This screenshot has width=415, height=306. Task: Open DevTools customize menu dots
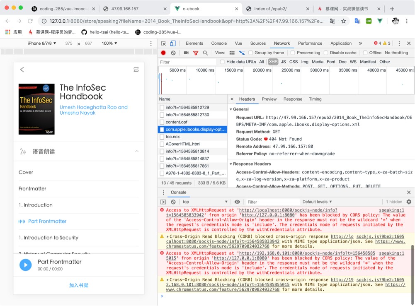399,43
